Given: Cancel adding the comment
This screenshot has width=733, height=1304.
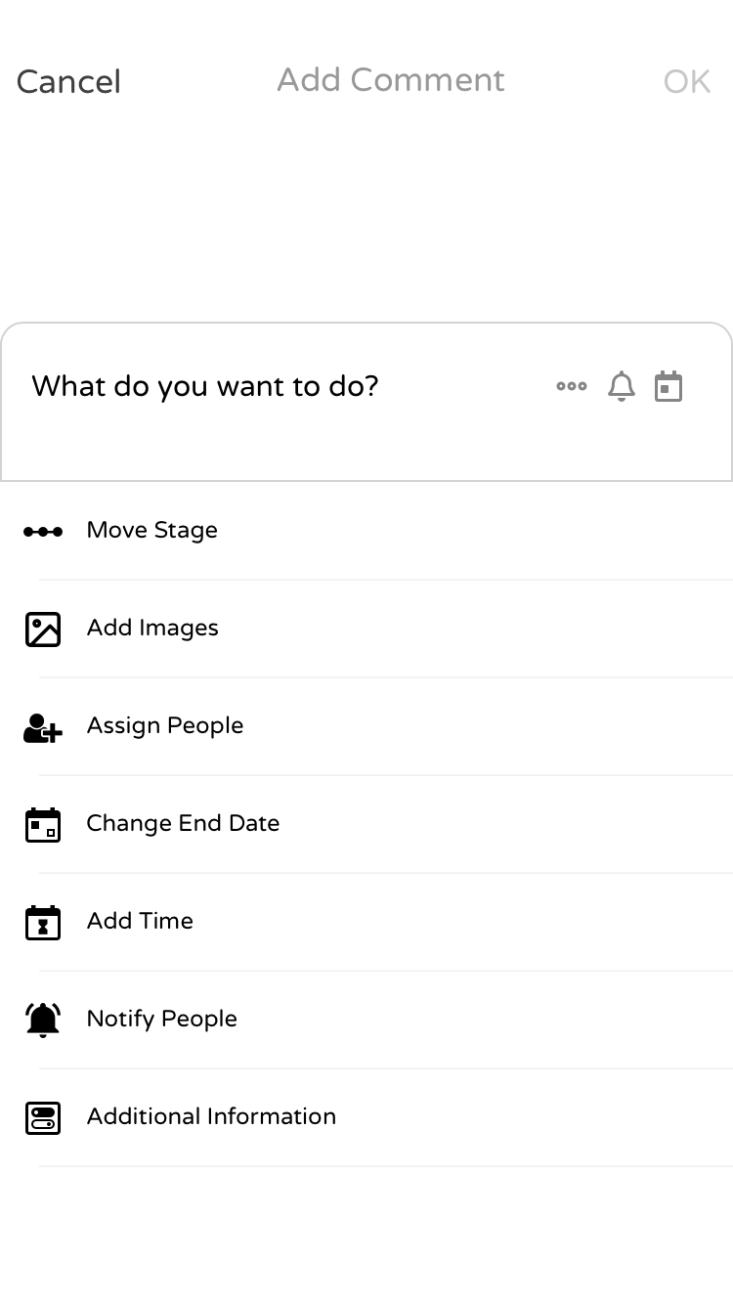Looking at the screenshot, I should (68, 81).
